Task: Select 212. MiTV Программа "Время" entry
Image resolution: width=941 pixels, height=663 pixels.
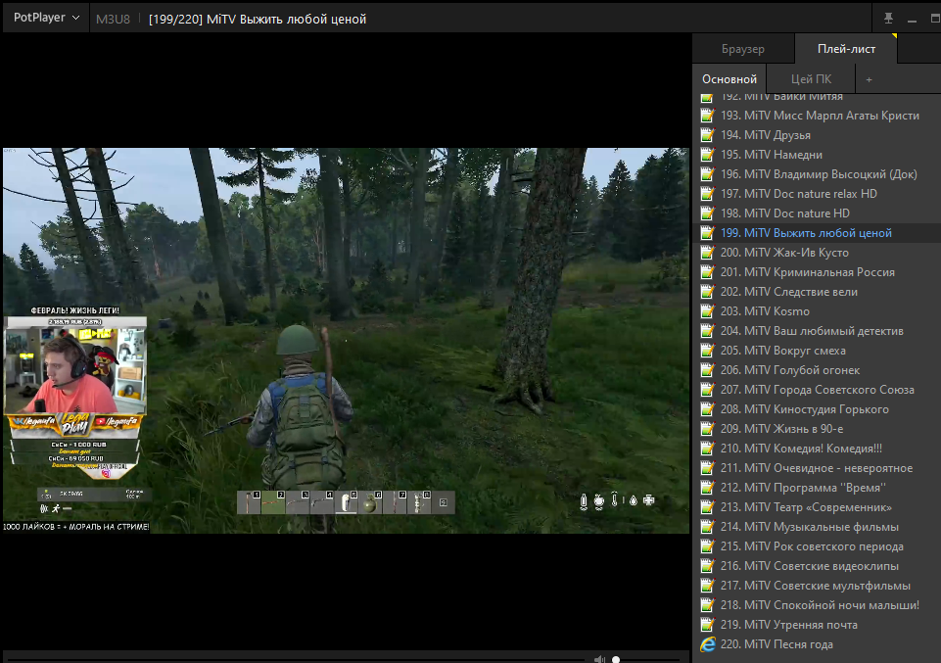Action: [x=817, y=488]
